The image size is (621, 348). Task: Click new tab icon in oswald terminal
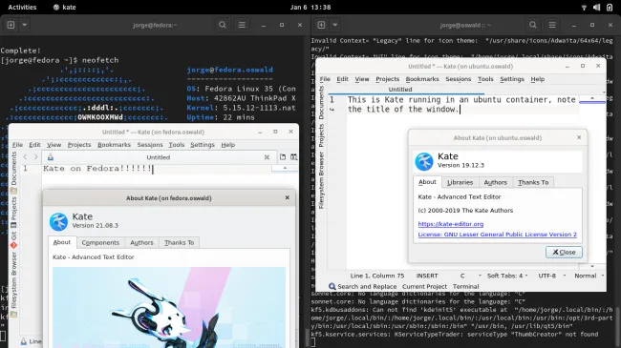[321, 25]
